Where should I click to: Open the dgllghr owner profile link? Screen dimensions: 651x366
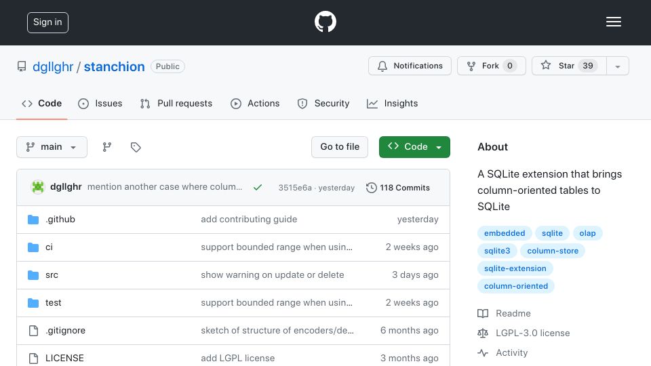tap(53, 66)
